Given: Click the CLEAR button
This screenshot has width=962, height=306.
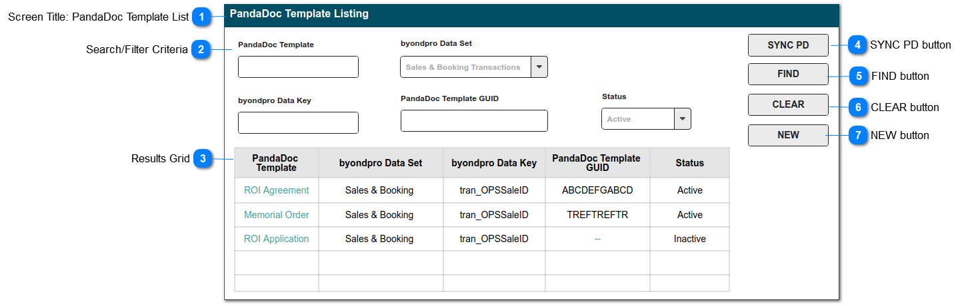Looking at the screenshot, I should coord(788,104).
